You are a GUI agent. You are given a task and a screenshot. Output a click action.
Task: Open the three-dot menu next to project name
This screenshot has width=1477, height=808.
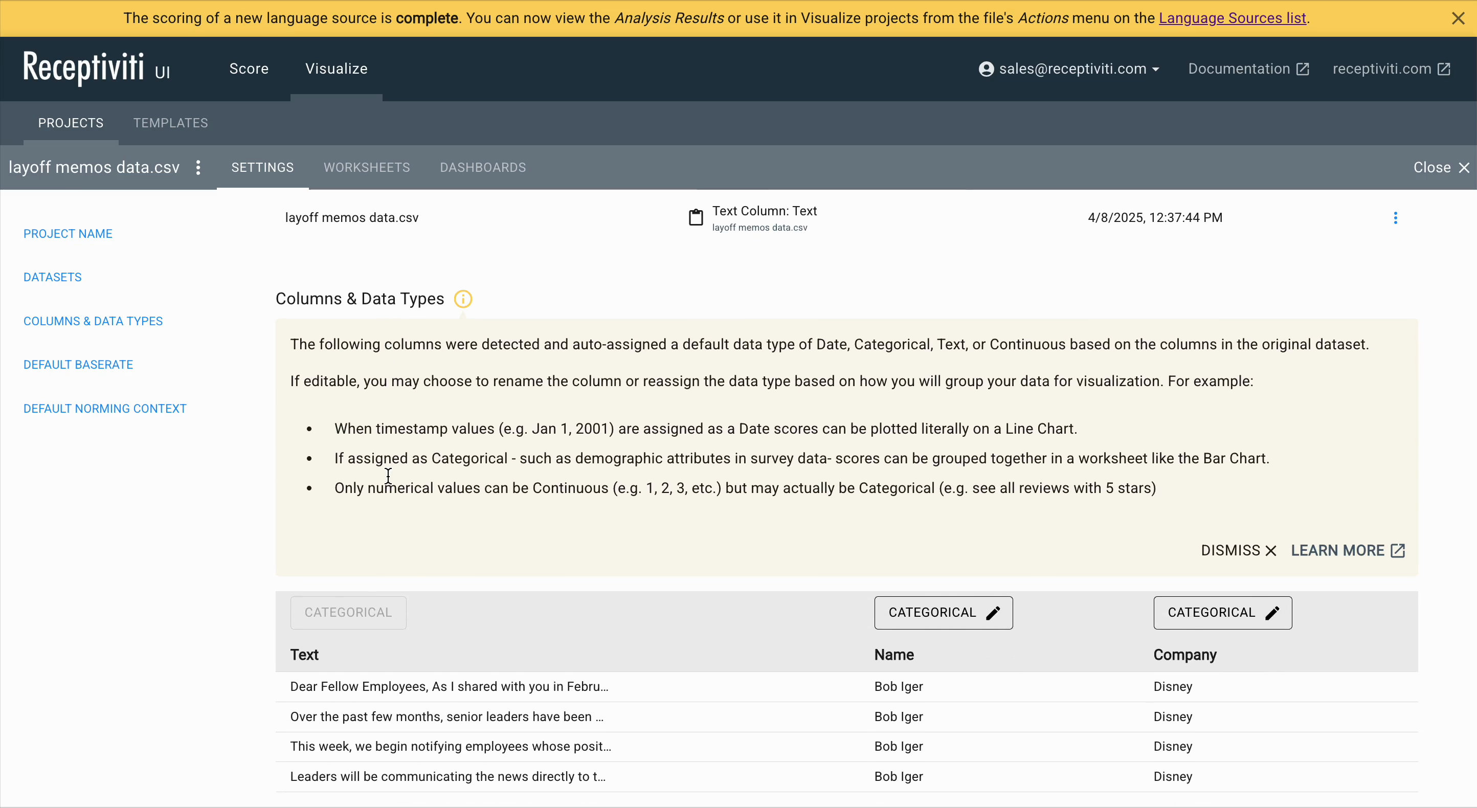198,167
